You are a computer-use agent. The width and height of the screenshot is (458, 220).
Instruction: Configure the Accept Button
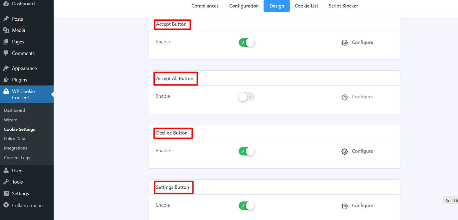point(357,43)
